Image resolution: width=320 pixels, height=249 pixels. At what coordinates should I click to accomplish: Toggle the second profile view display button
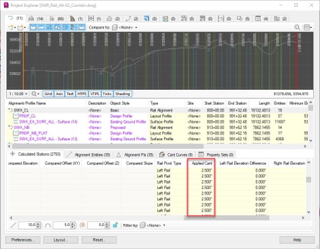41,27
